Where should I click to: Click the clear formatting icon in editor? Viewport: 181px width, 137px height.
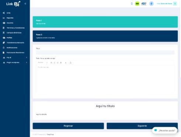[71, 63]
